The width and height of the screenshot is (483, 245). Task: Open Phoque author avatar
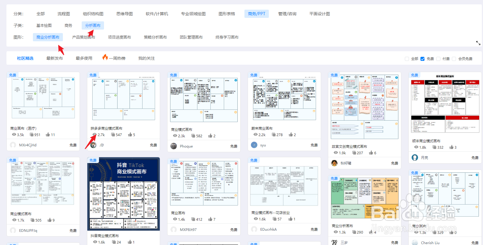point(174,146)
